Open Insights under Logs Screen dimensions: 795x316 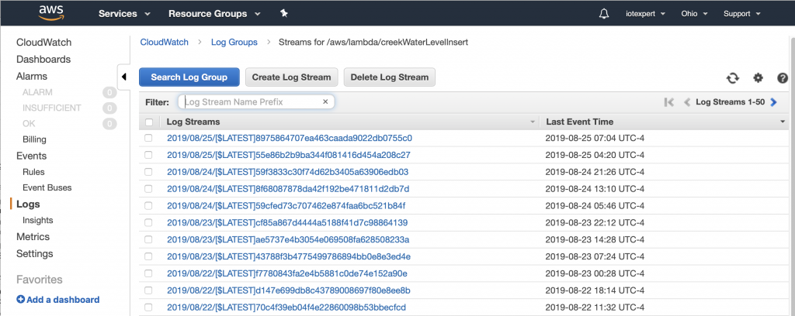(37, 221)
